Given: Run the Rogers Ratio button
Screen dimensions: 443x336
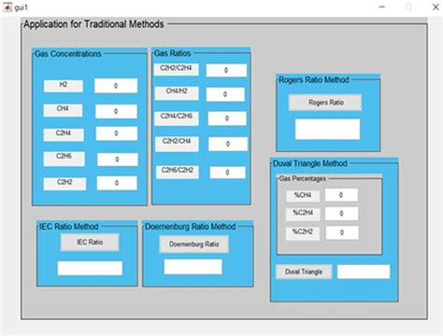Looking at the screenshot, I should click(325, 103).
